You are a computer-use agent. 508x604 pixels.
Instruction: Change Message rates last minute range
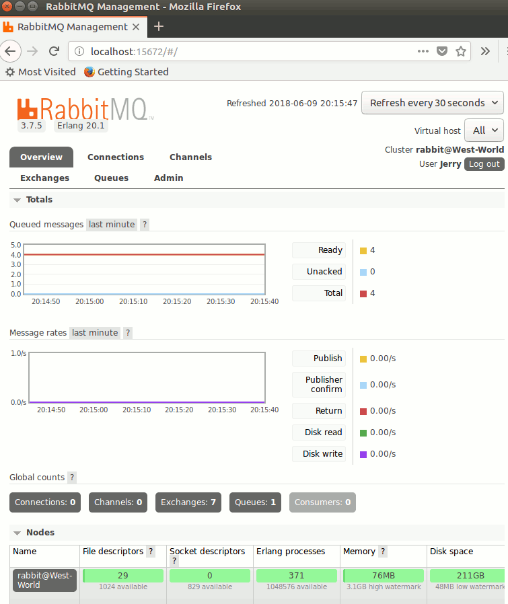[x=95, y=333]
